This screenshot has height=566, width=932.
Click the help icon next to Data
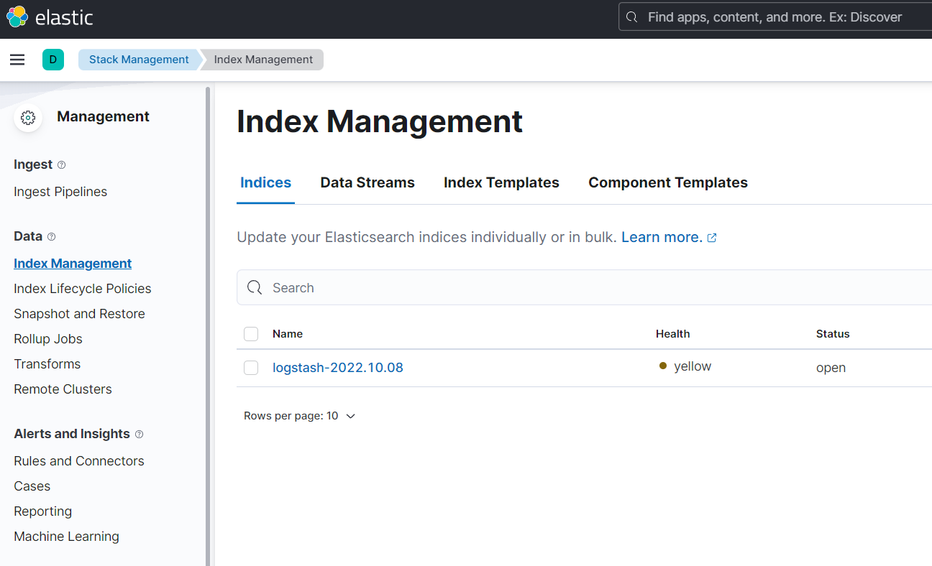[51, 237]
